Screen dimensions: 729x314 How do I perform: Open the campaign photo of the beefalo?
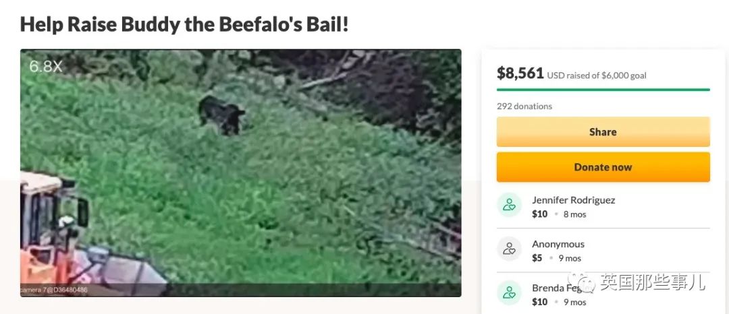240,173
